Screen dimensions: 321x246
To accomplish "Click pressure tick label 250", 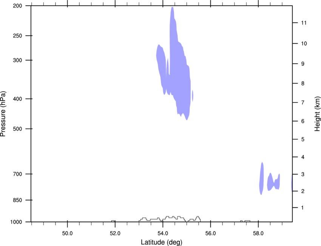I will pos(17,36).
